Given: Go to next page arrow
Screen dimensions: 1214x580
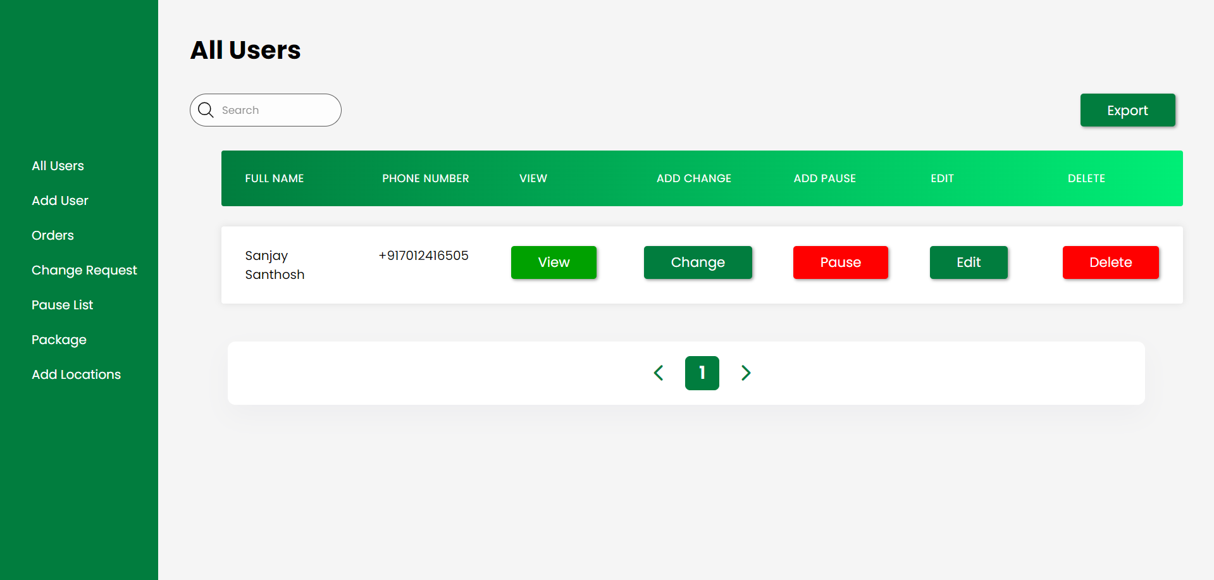Looking at the screenshot, I should coord(746,373).
